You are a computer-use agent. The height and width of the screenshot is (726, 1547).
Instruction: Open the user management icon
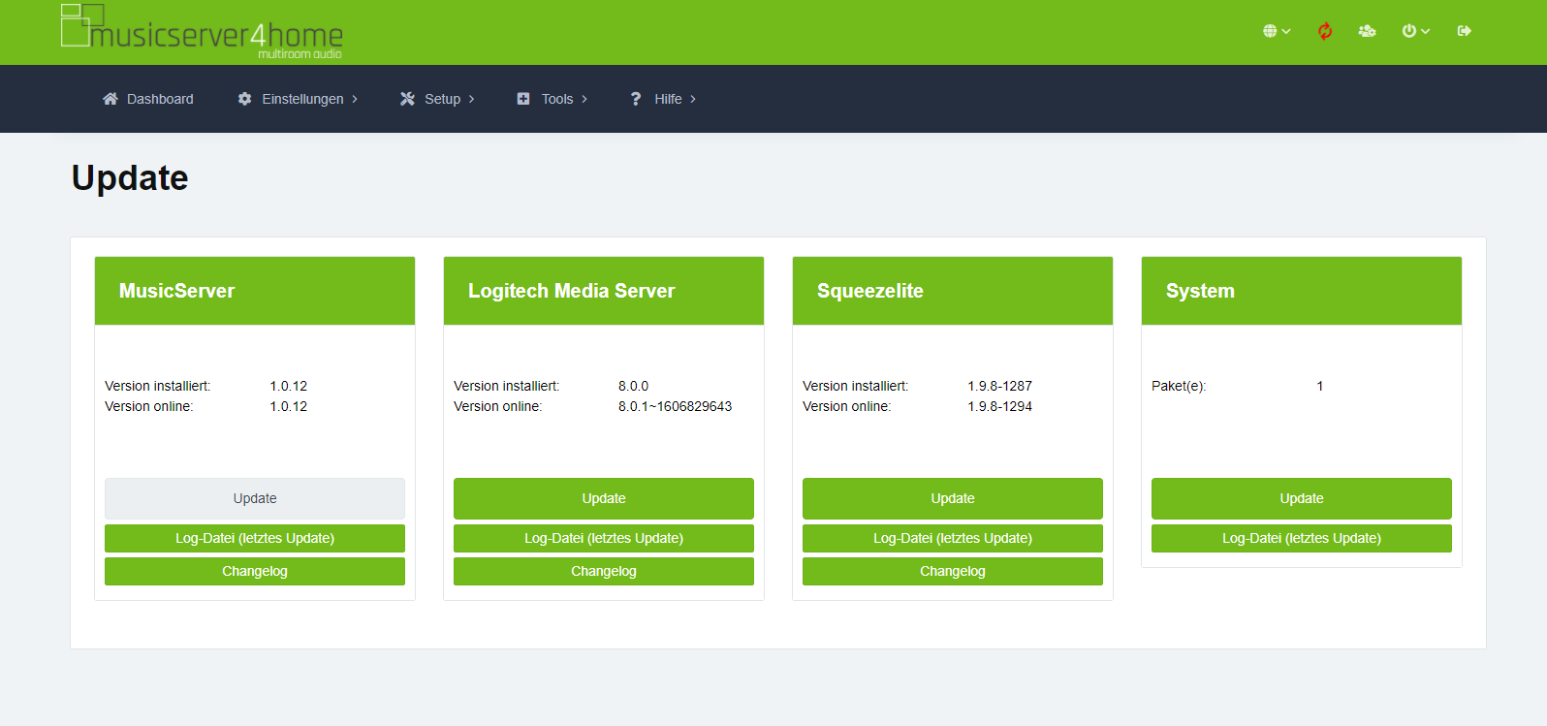pos(1367,31)
